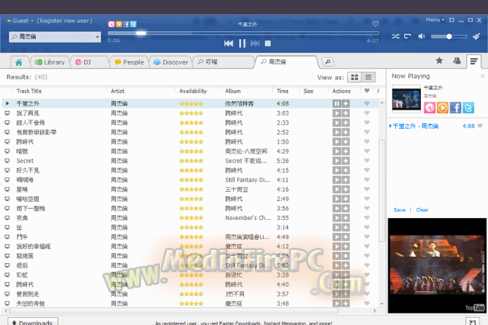
Task: Add the 2:33 track to playlist
Action: pyautogui.click(x=346, y=123)
